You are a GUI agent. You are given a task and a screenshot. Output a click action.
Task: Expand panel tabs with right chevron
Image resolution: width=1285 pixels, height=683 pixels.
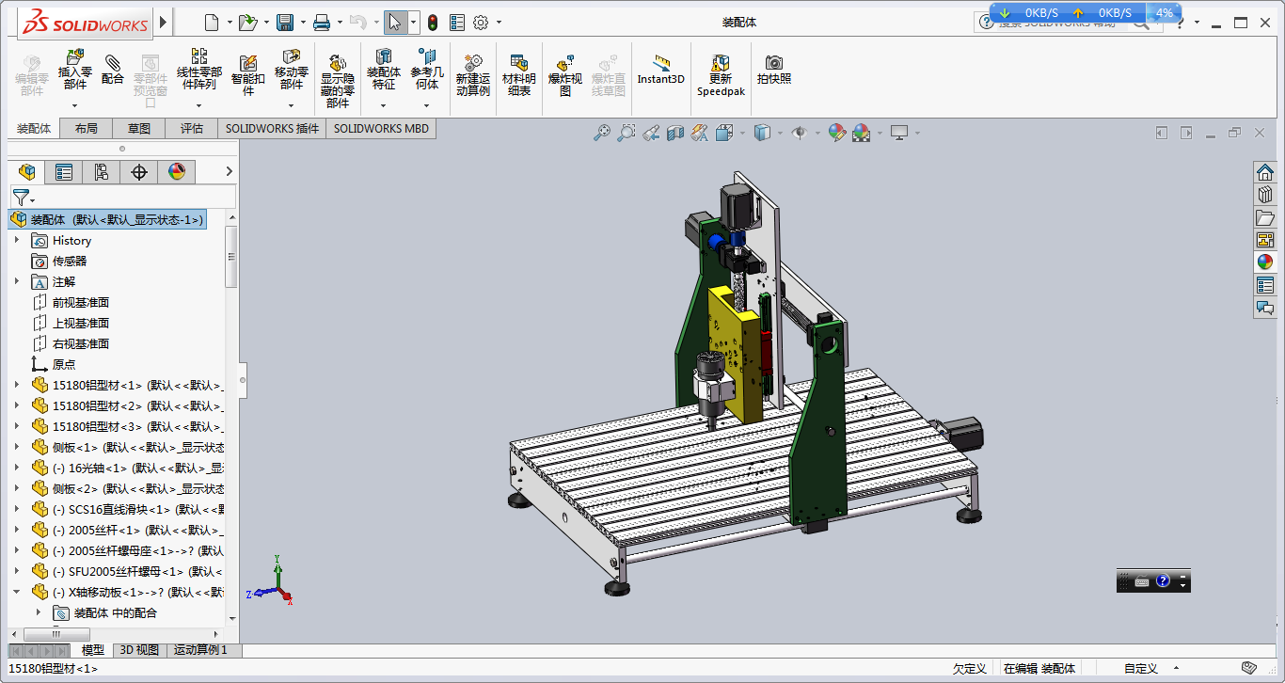[x=229, y=171]
